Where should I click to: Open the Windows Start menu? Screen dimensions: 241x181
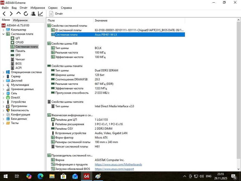5,176
